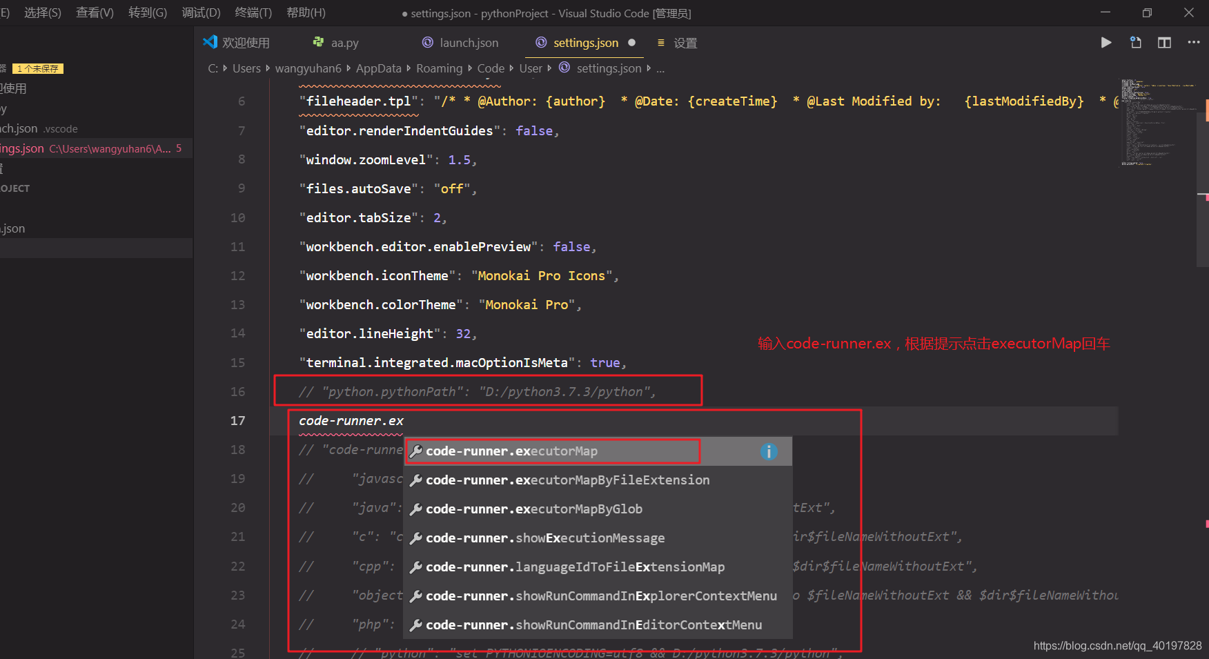Select the settings.json tab
The width and height of the screenshot is (1209, 659).
(x=586, y=43)
